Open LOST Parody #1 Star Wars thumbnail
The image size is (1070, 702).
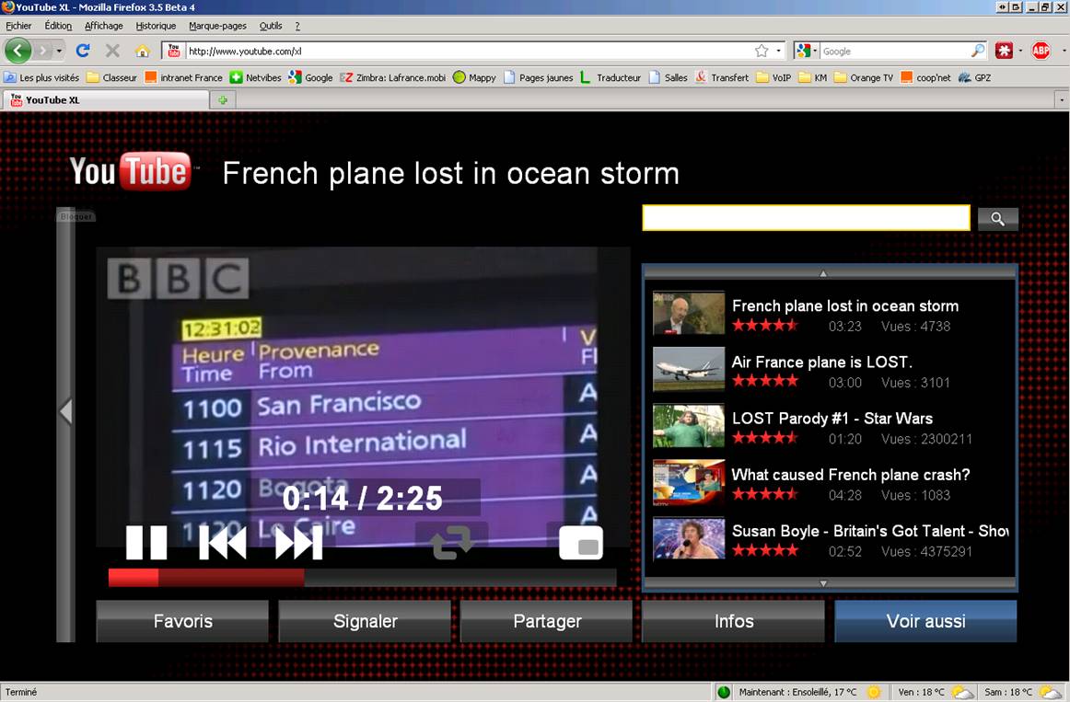pyautogui.click(x=689, y=426)
